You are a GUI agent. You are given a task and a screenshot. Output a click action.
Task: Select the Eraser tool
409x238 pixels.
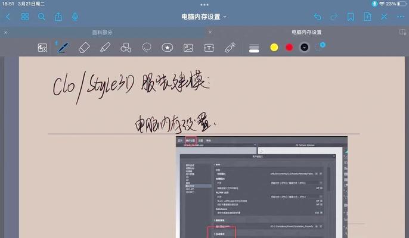click(x=84, y=48)
